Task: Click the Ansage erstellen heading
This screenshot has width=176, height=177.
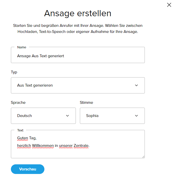Action: [x=78, y=13]
